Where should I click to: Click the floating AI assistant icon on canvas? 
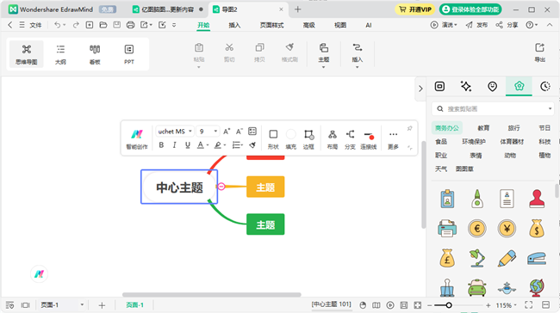(x=39, y=274)
